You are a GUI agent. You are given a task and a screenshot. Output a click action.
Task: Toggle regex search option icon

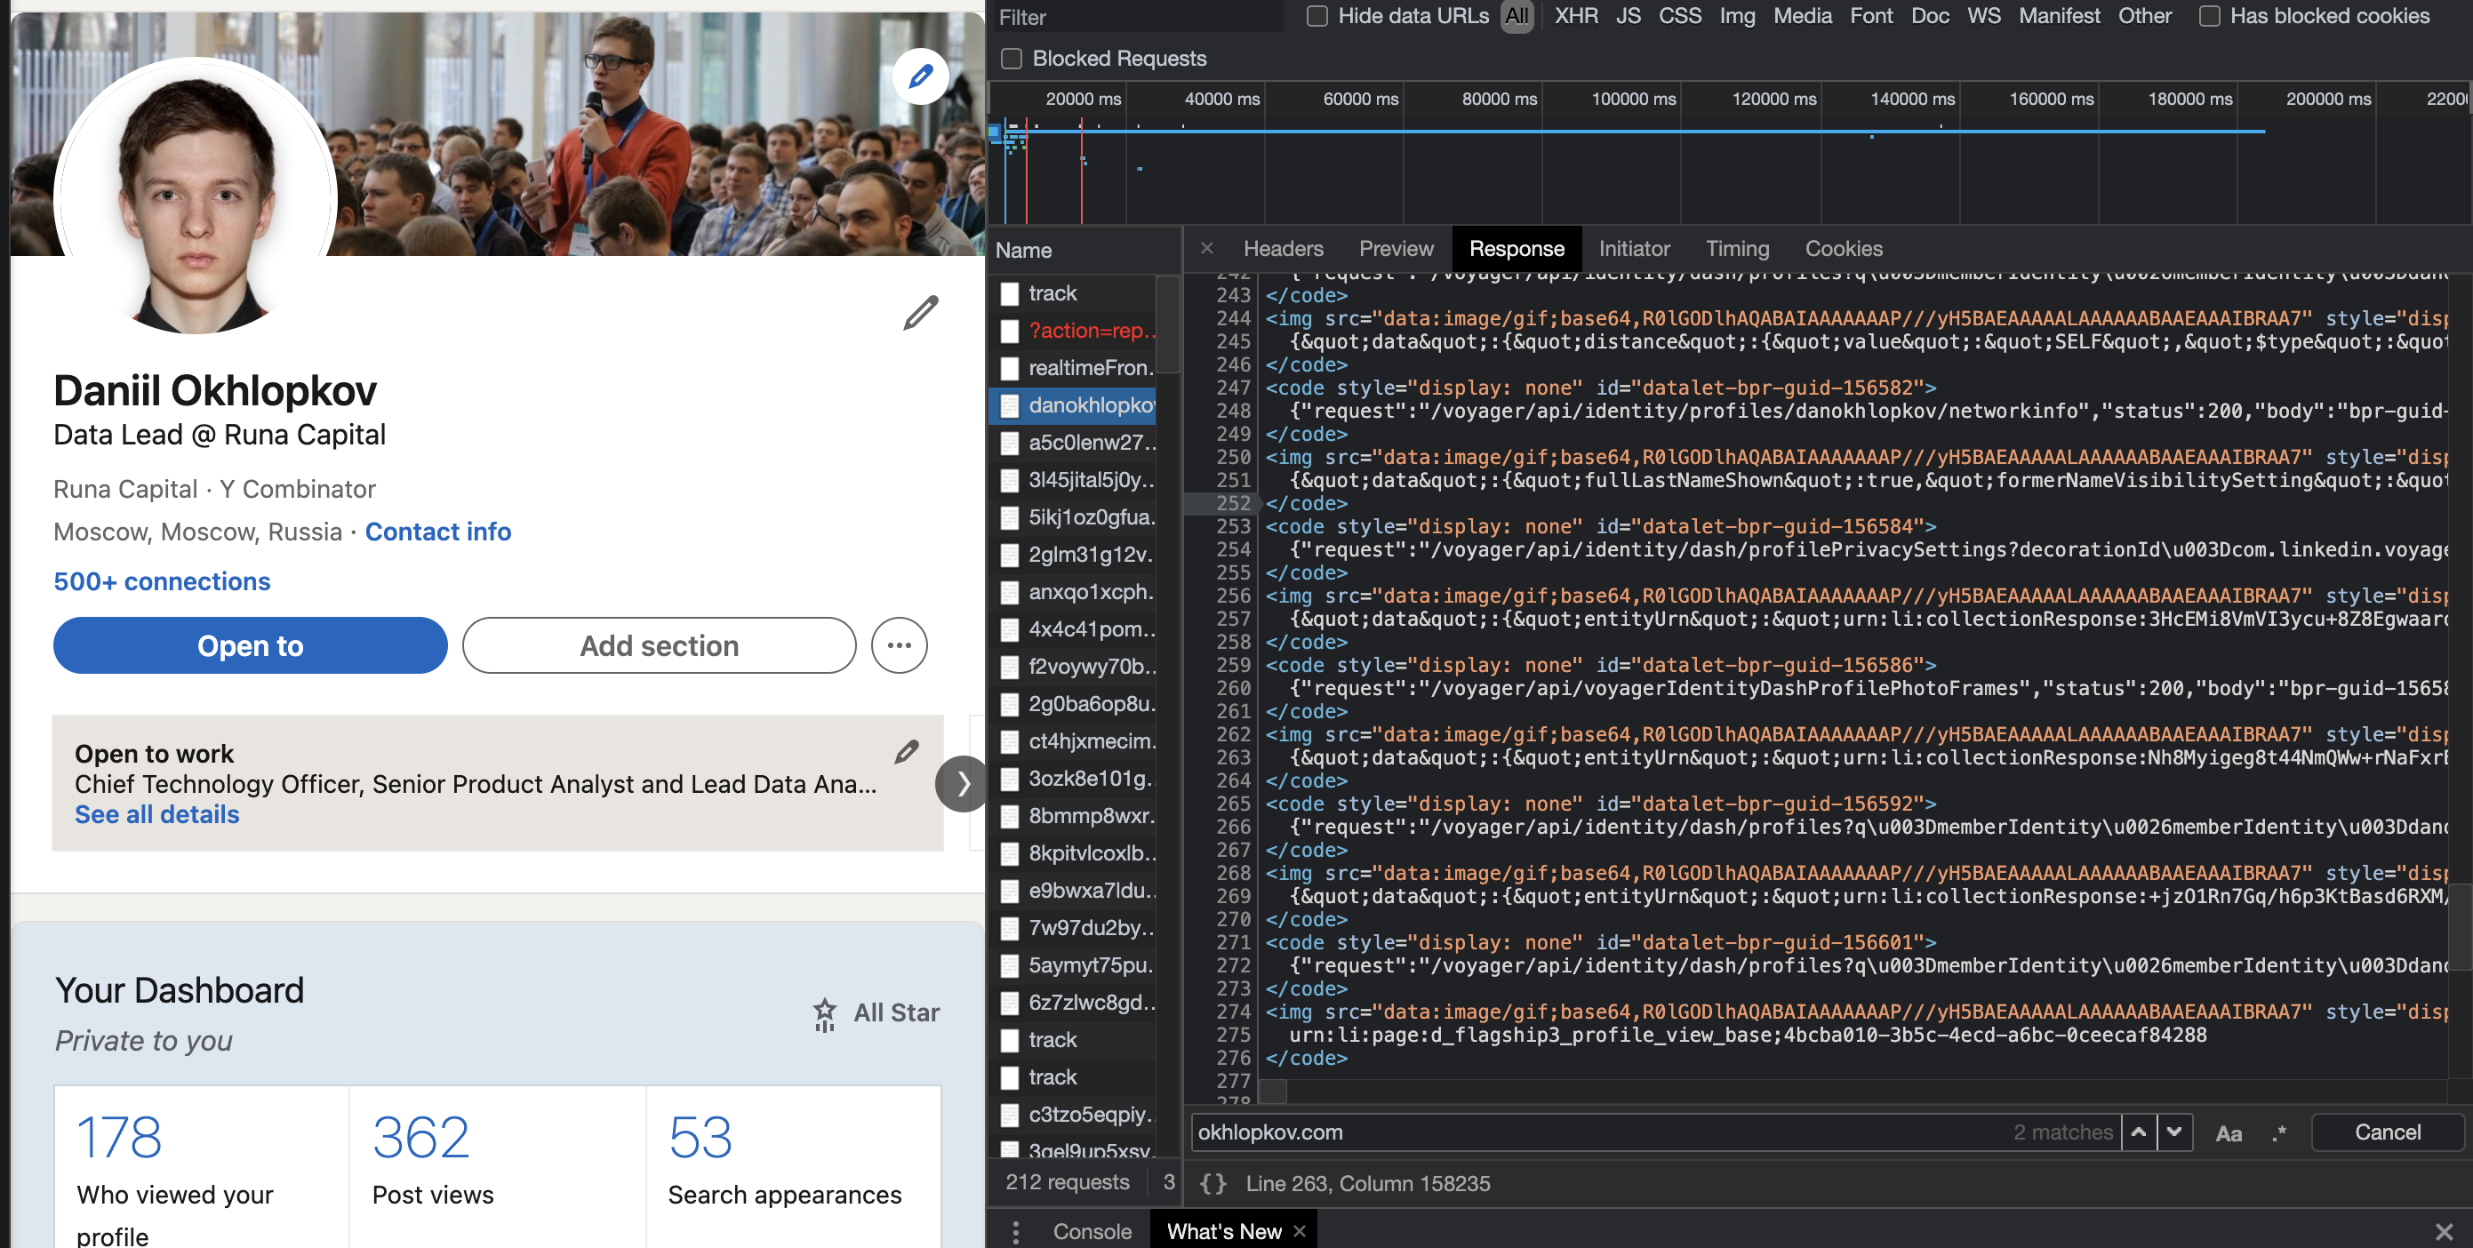point(2279,1132)
